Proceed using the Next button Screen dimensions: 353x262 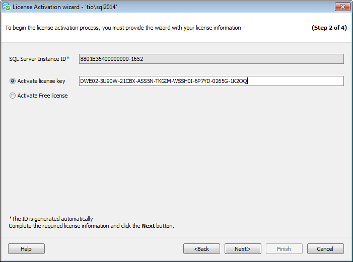click(243, 249)
